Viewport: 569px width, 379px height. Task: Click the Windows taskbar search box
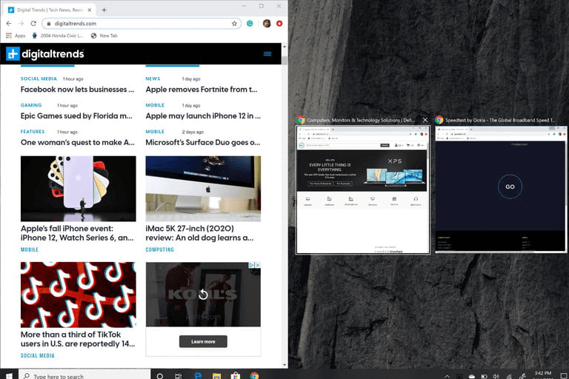(x=81, y=375)
